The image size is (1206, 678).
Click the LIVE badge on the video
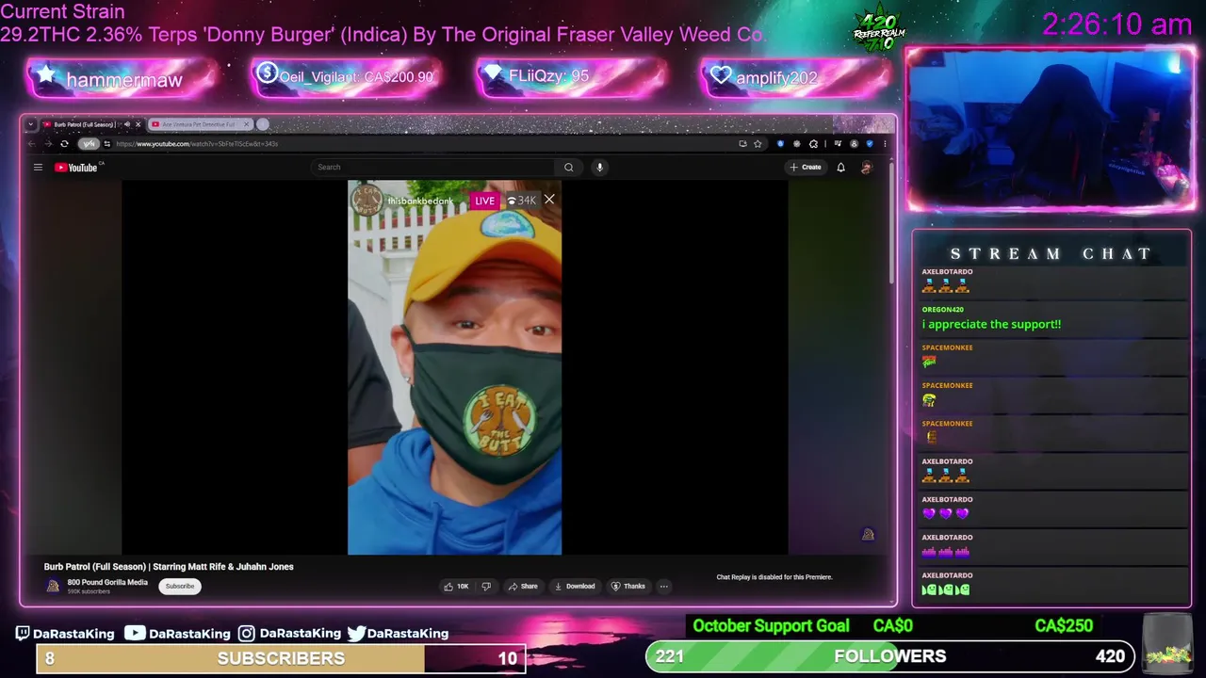(484, 201)
